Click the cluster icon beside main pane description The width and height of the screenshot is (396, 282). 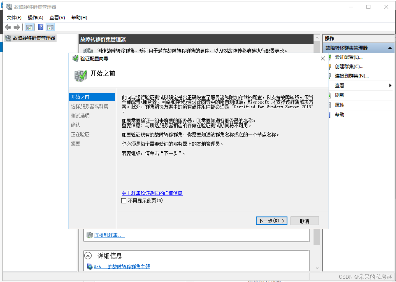[x=88, y=50]
